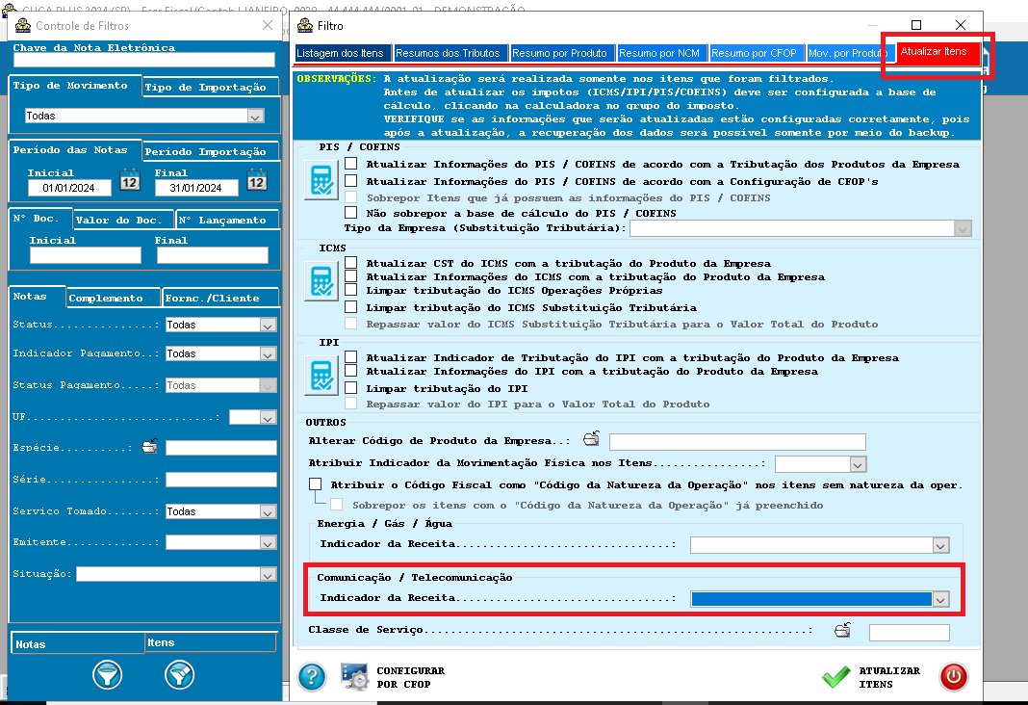Open PIS / COFINS calculator base configuration
The width and height of the screenshot is (1028, 705).
[x=321, y=180]
